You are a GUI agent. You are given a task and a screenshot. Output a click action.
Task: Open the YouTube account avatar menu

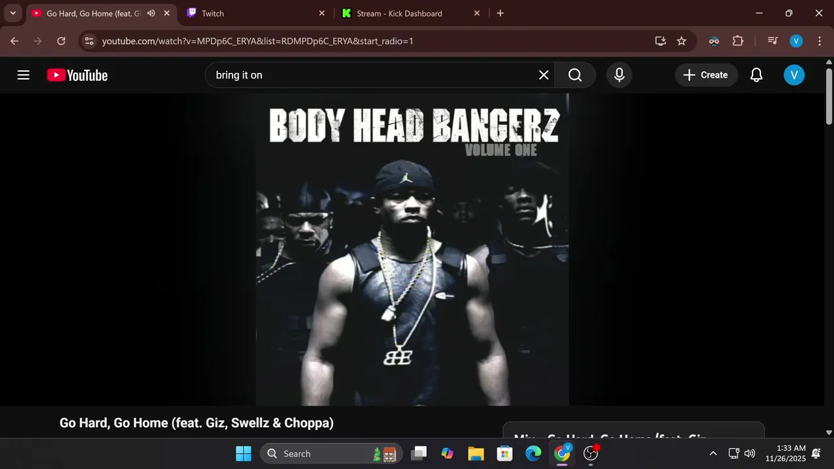794,75
